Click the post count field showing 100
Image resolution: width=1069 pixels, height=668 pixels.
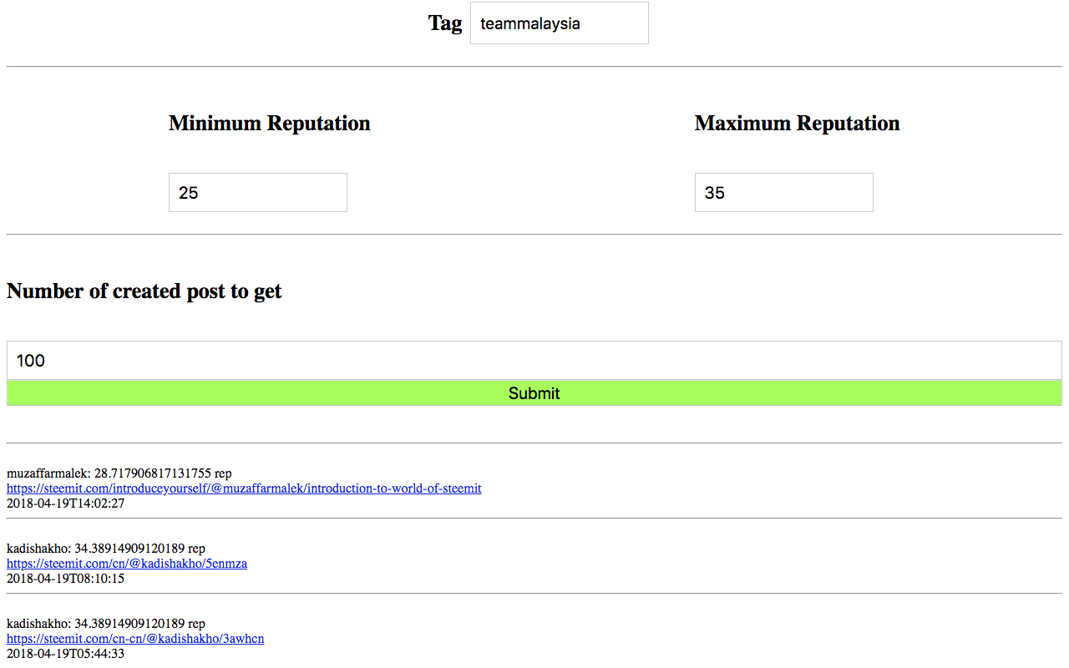coord(534,361)
